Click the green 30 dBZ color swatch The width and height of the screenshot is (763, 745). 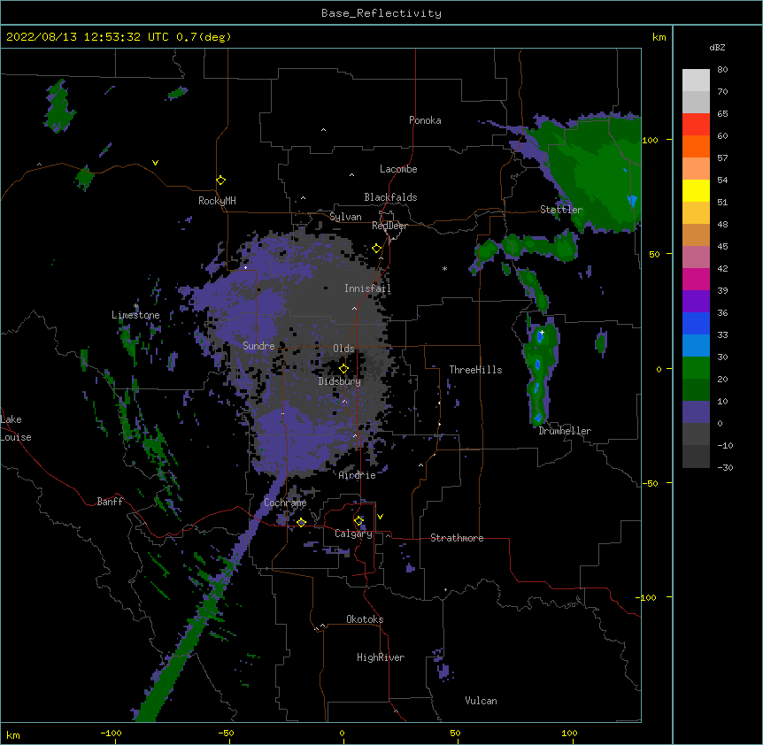point(696,368)
